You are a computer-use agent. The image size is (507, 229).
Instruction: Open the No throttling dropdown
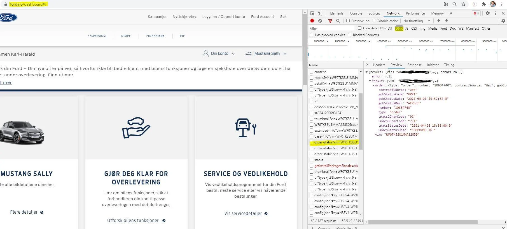[416, 21]
